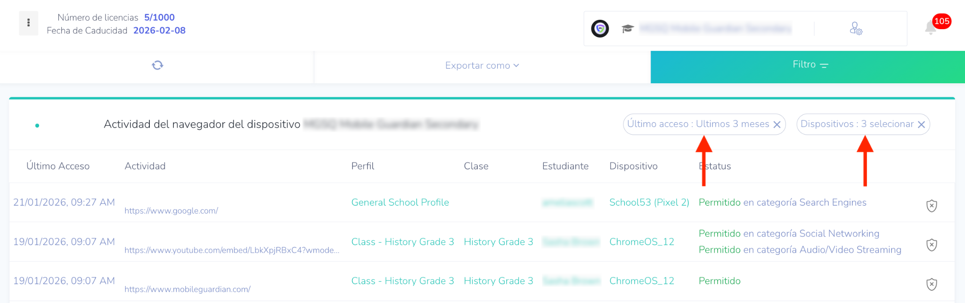Expand the Exportar como dropdown
This screenshot has height=303, width=965.
[x=482, y=65]
